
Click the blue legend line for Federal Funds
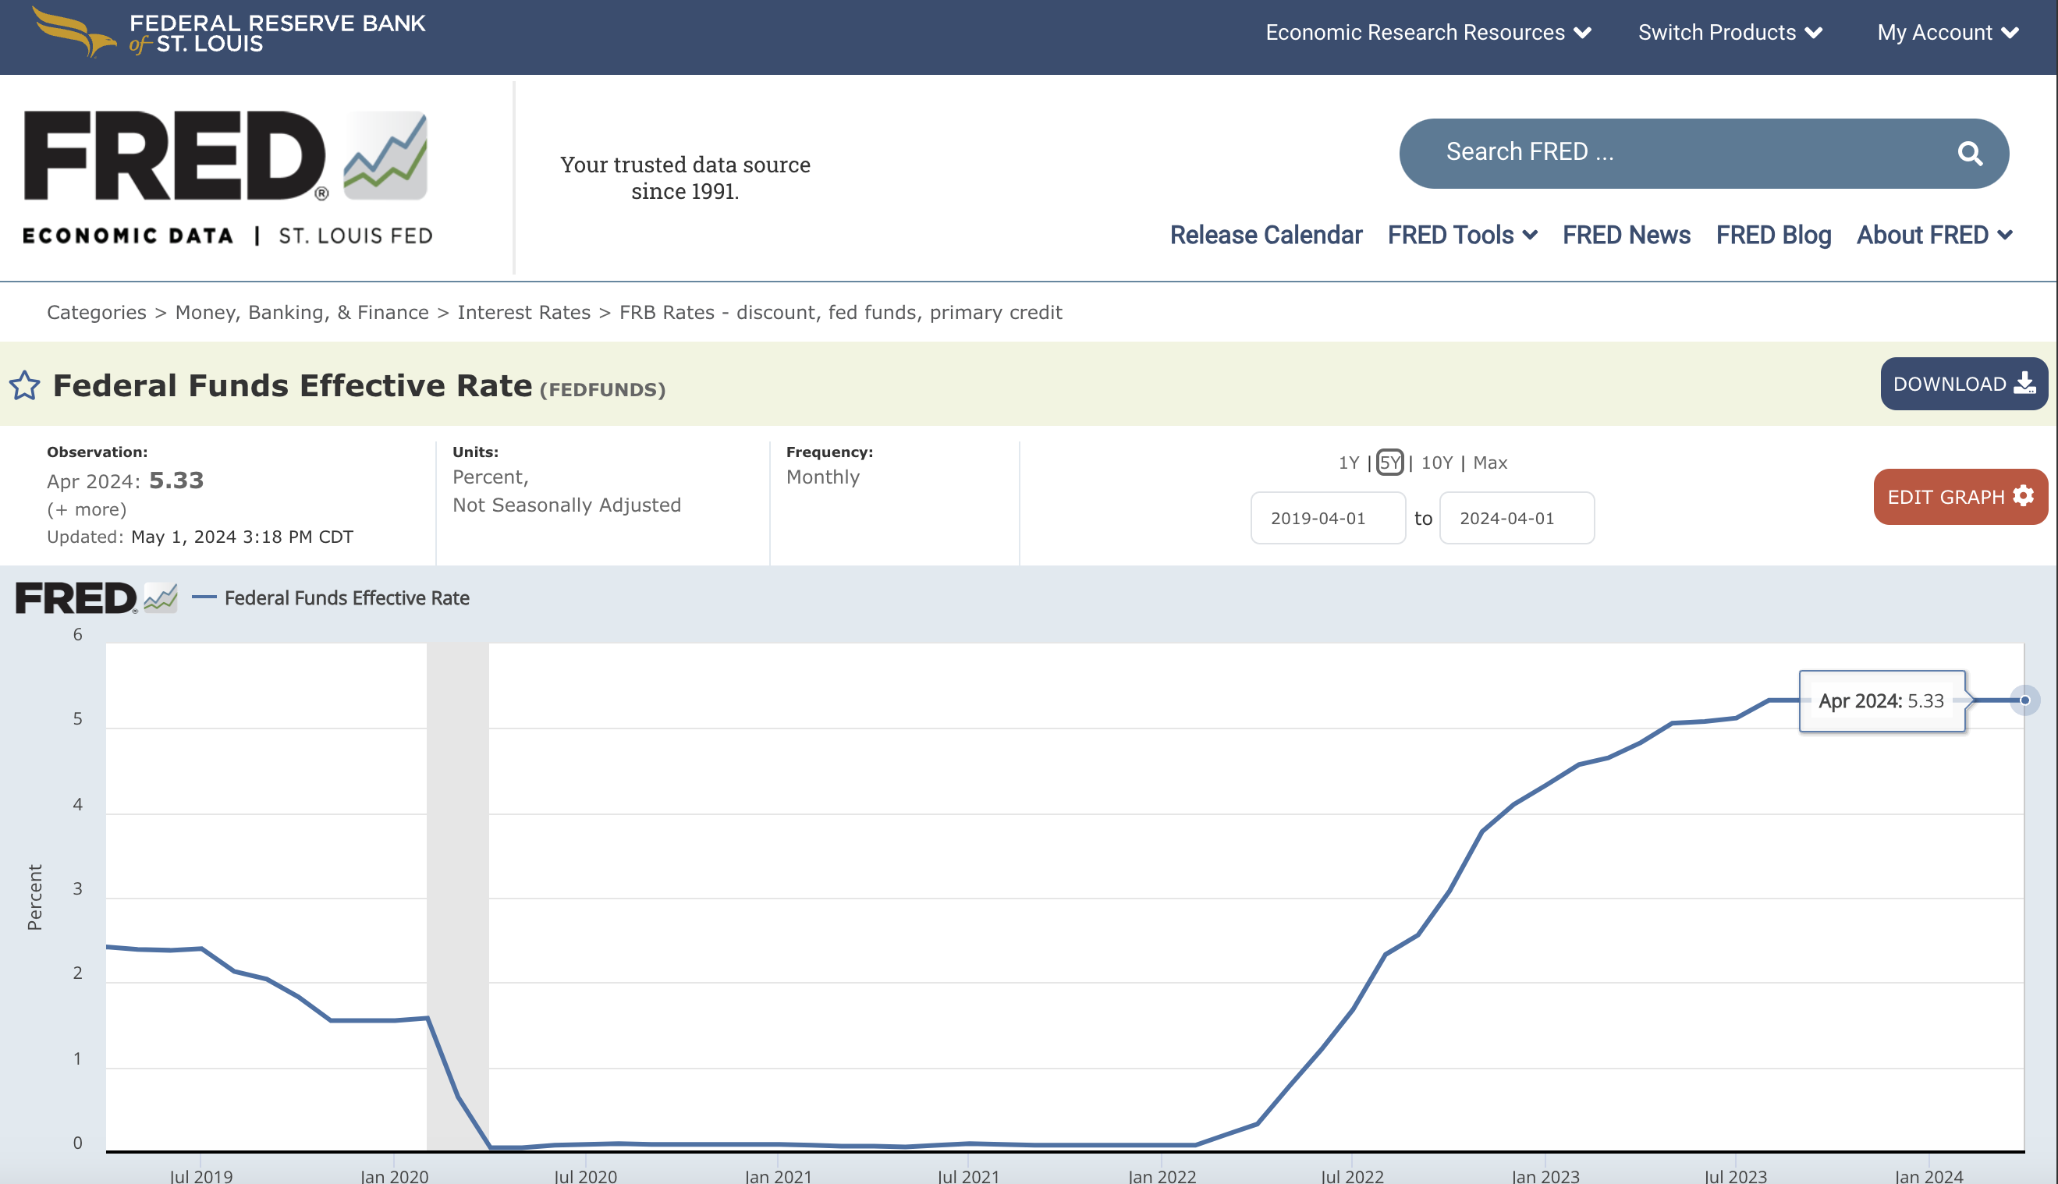click(204, 597)
